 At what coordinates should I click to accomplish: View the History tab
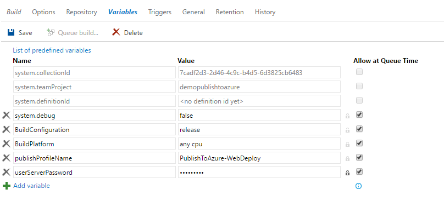[x=265, y=12]
